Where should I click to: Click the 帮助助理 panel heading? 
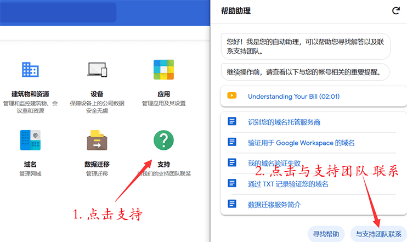[x=236, y=11]
